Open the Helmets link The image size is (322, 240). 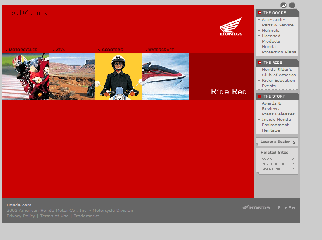pos(271,31)
